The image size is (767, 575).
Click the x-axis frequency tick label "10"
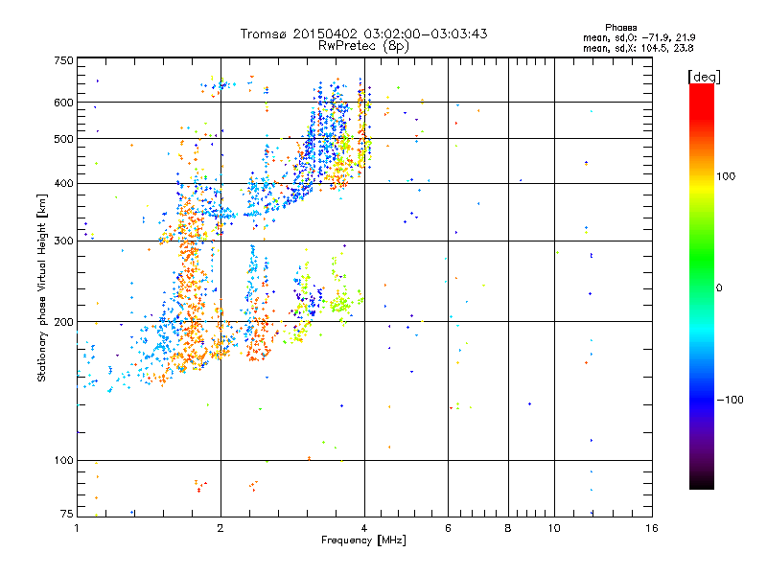[554, 528]
